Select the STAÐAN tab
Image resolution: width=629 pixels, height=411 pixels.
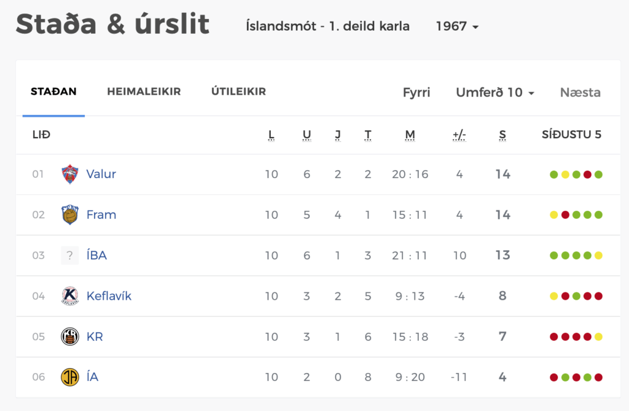[x=54, y=92]
